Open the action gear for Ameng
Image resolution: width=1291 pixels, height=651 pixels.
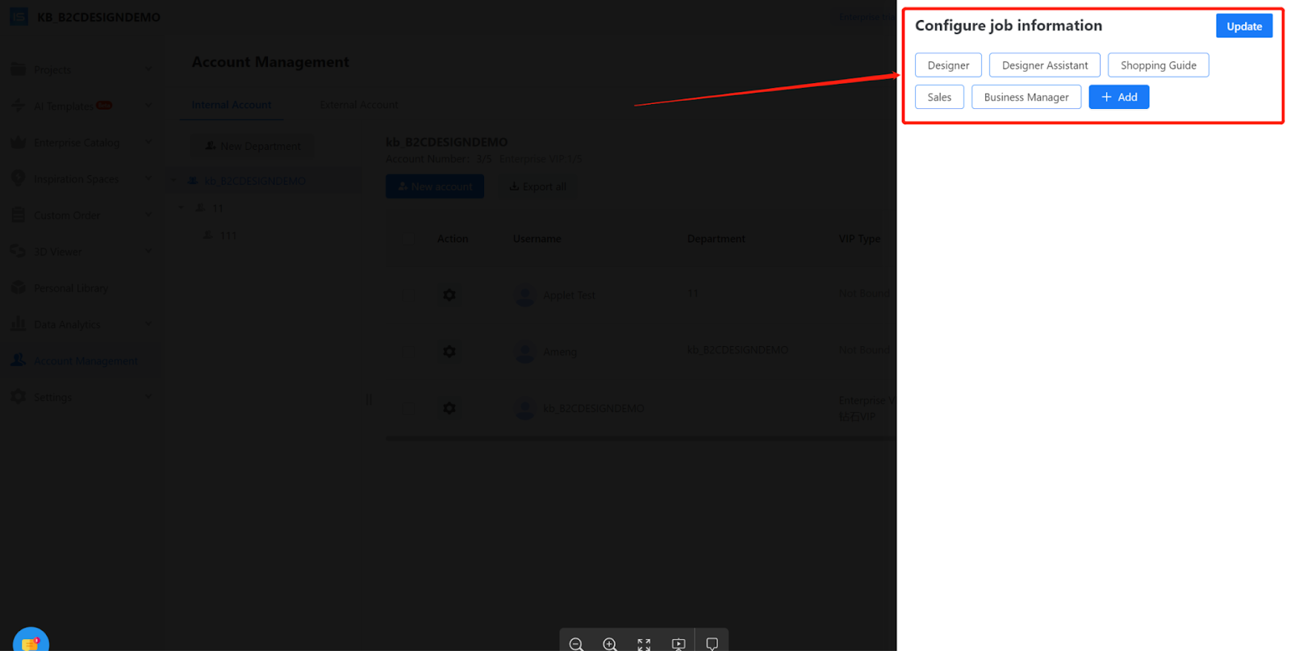449,352
